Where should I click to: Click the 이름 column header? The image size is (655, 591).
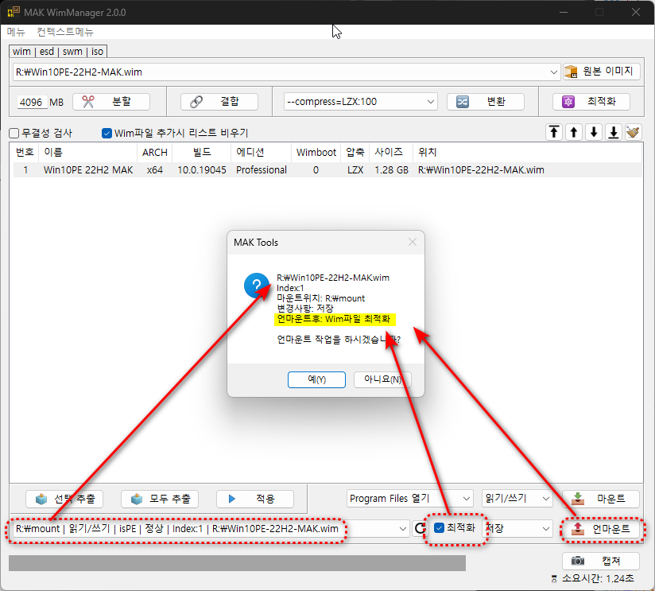[87, 152]
